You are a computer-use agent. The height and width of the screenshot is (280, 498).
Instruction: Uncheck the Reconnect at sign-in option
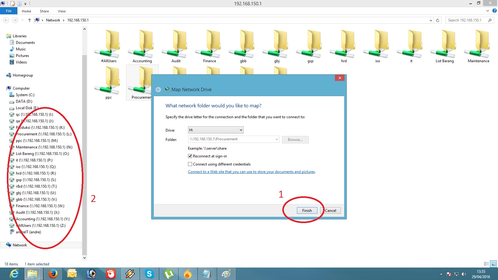(190, 156)
